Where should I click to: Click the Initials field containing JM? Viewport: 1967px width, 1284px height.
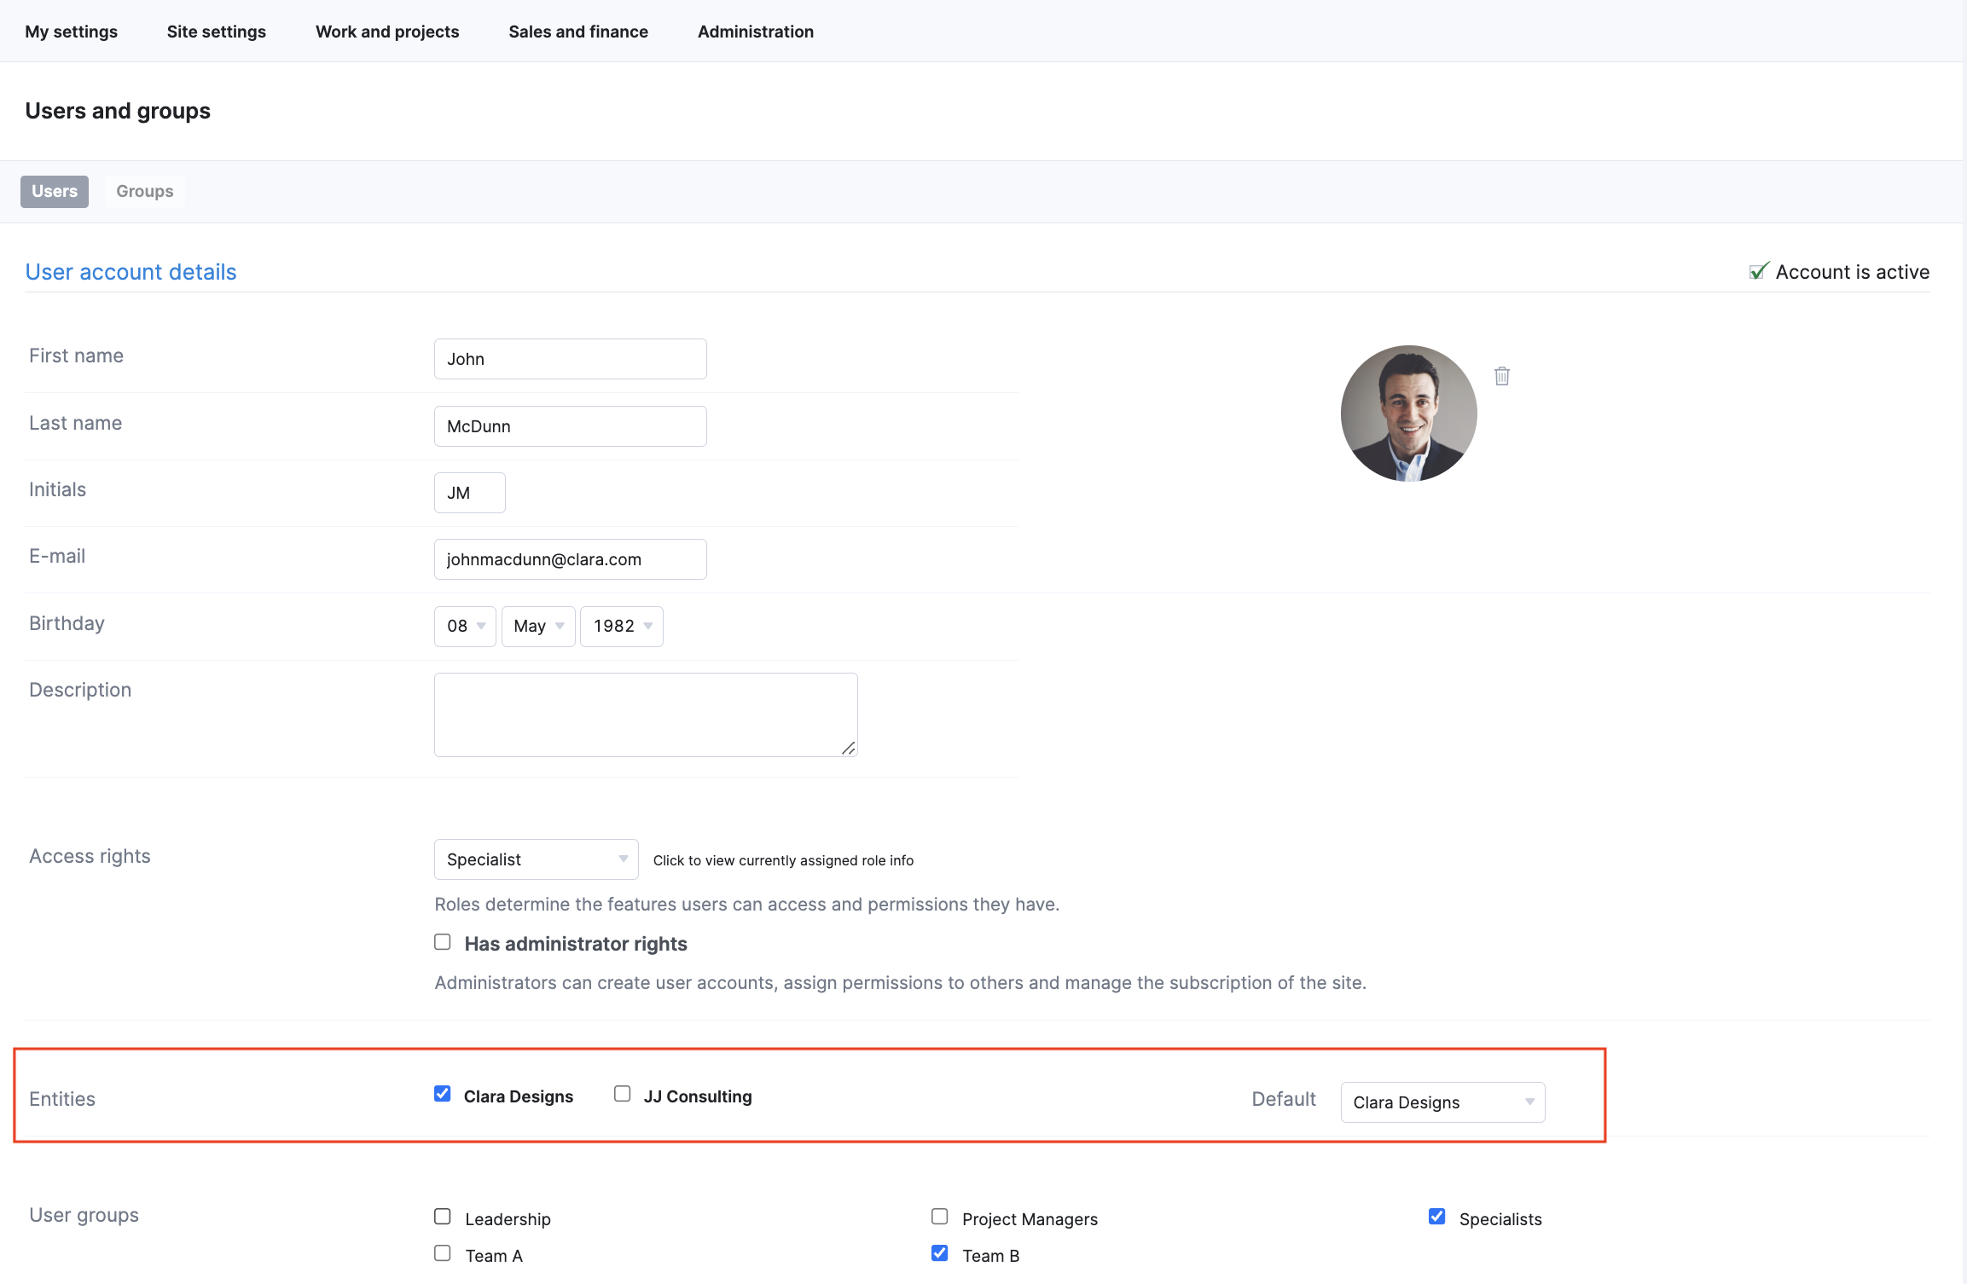click(x=469, y=493)
